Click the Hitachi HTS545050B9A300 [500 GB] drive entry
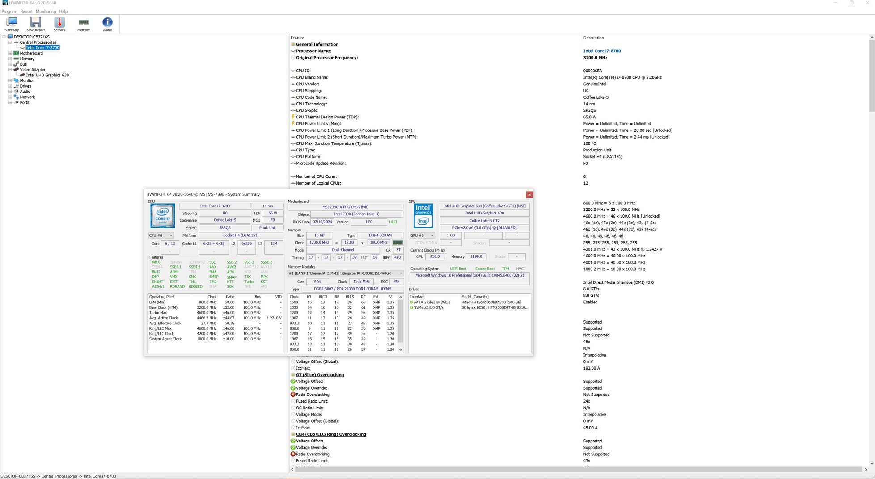The image size is (875, 479). pos(491,302)
